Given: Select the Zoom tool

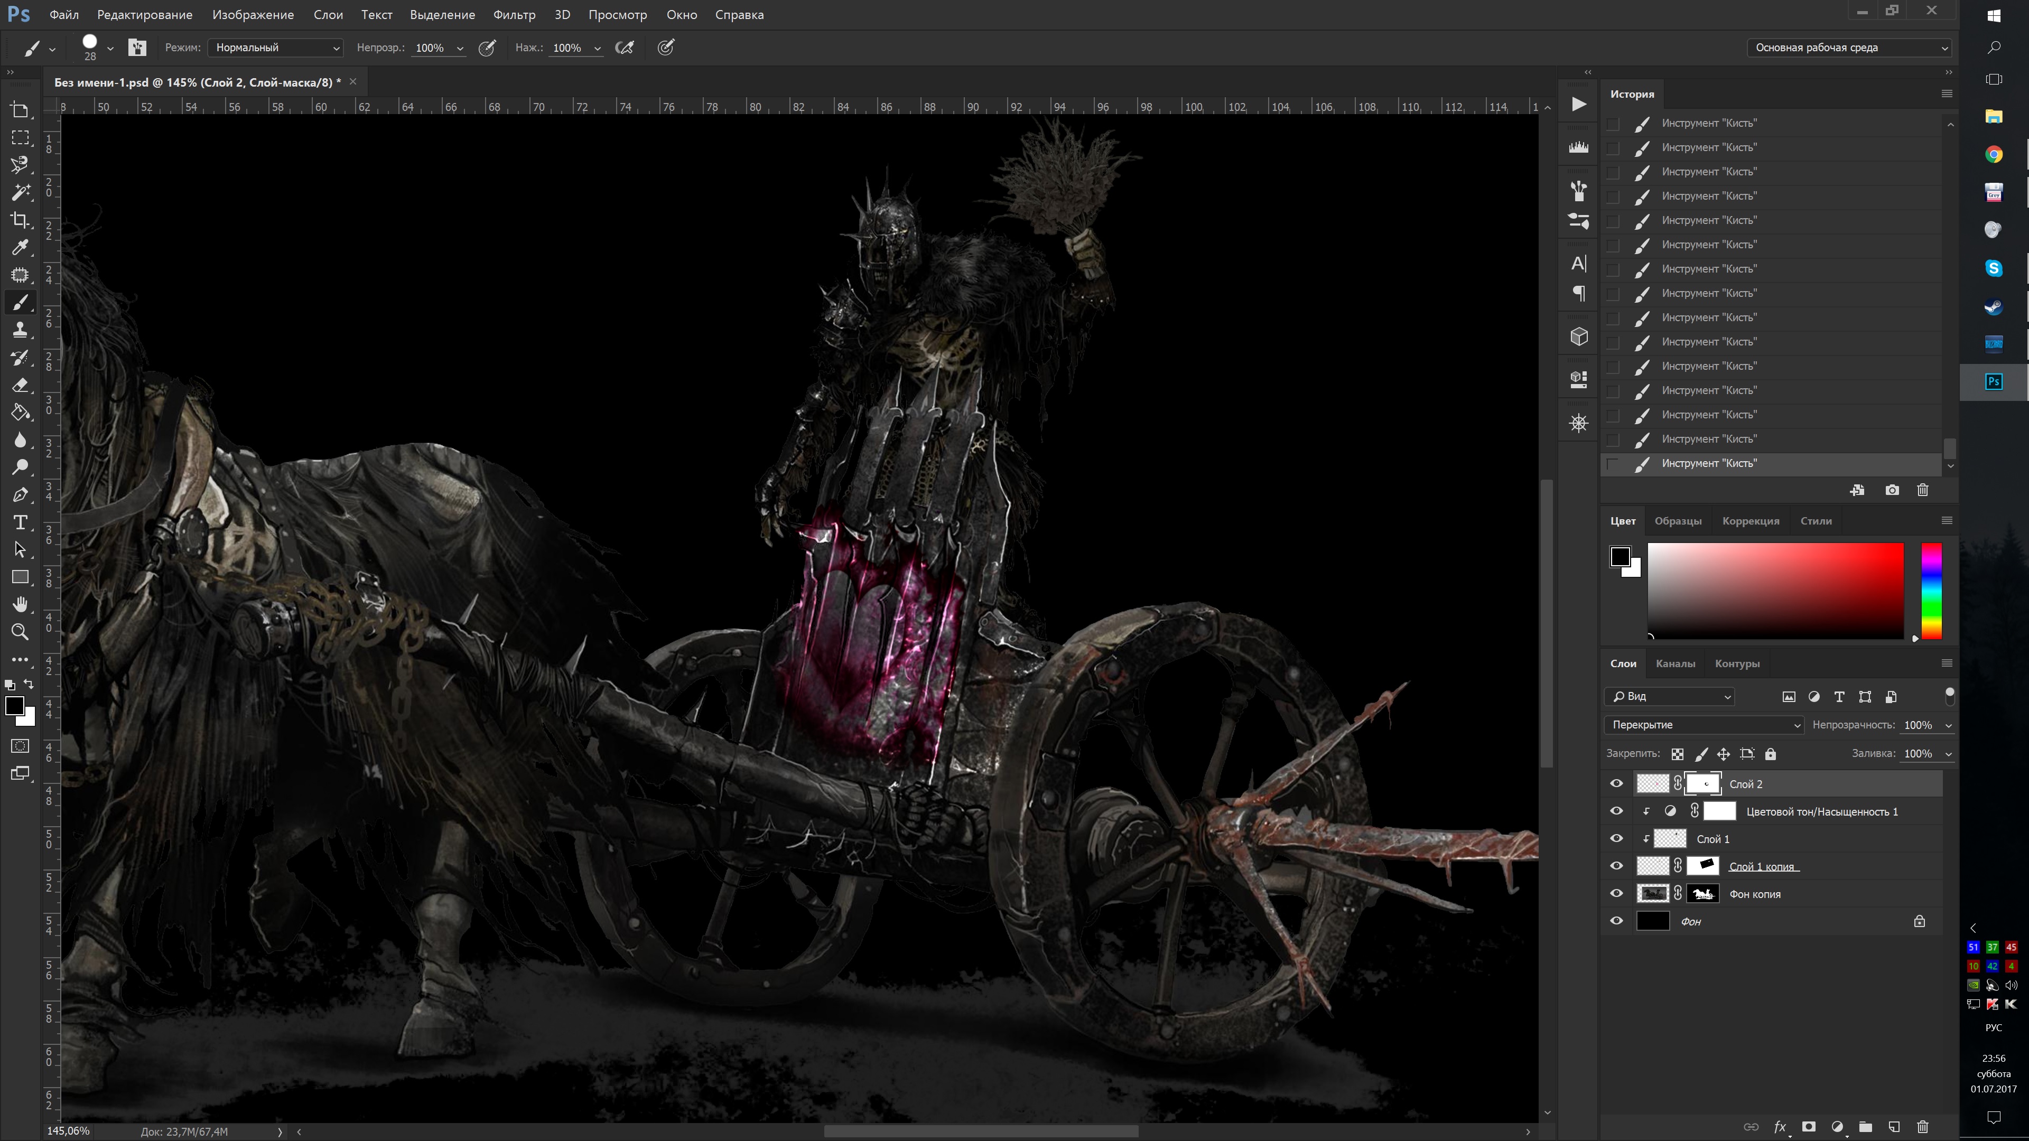Looking at the screenshot, I should (x=21, y=632).
